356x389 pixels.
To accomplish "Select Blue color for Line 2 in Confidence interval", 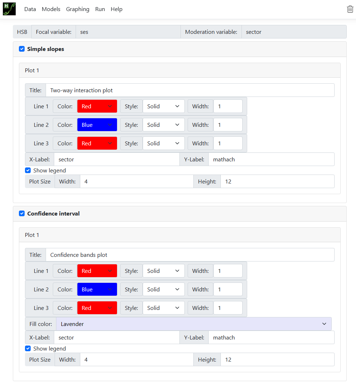I will 97,290.
